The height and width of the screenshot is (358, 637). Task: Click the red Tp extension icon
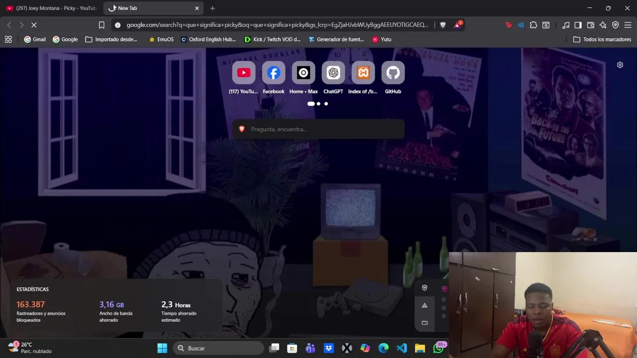tap(508, 25)
